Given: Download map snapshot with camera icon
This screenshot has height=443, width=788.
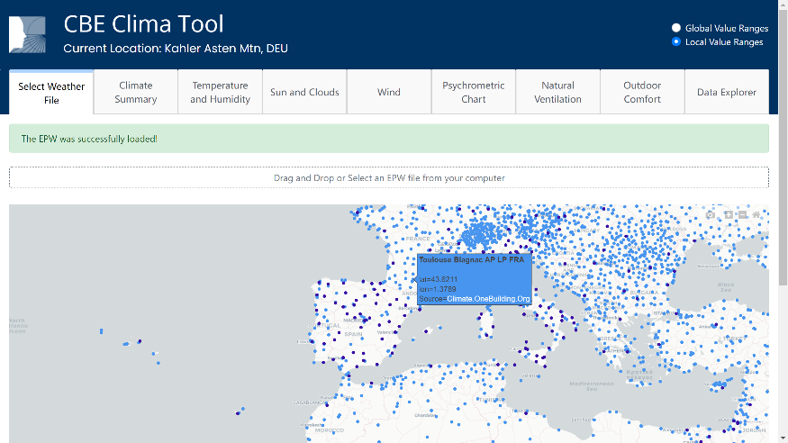Looking at the screenshot, I should pyautogui.click(x=711, y=214).
